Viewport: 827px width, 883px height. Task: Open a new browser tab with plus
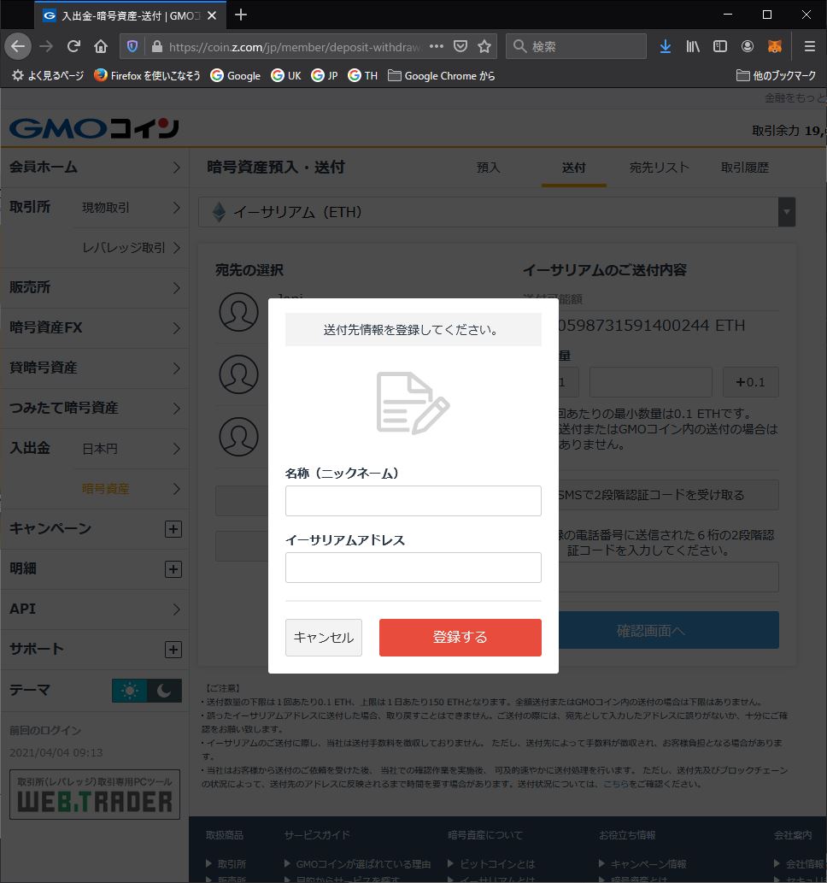point(241,15)
